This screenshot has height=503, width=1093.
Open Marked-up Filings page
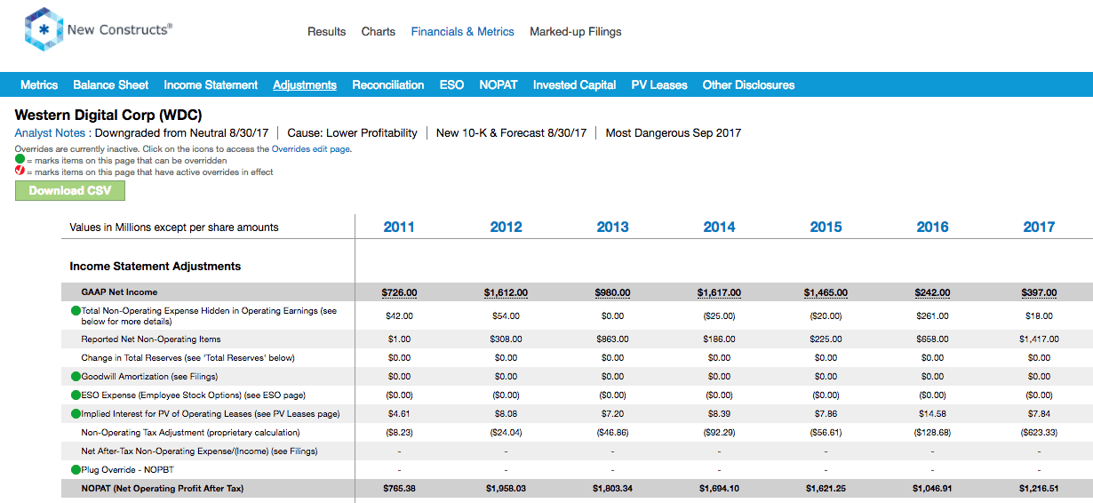pos(576,32)
